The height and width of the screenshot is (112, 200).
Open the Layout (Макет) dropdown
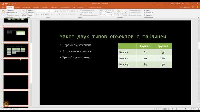click(30, 10)
